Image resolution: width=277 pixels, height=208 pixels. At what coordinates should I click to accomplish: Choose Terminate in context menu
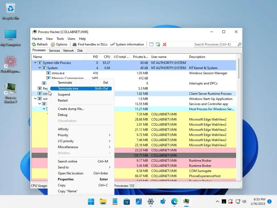[x=81, y=83]
